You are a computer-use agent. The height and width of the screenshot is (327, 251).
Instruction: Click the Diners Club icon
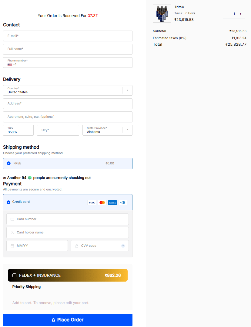[x=122, y=202]
